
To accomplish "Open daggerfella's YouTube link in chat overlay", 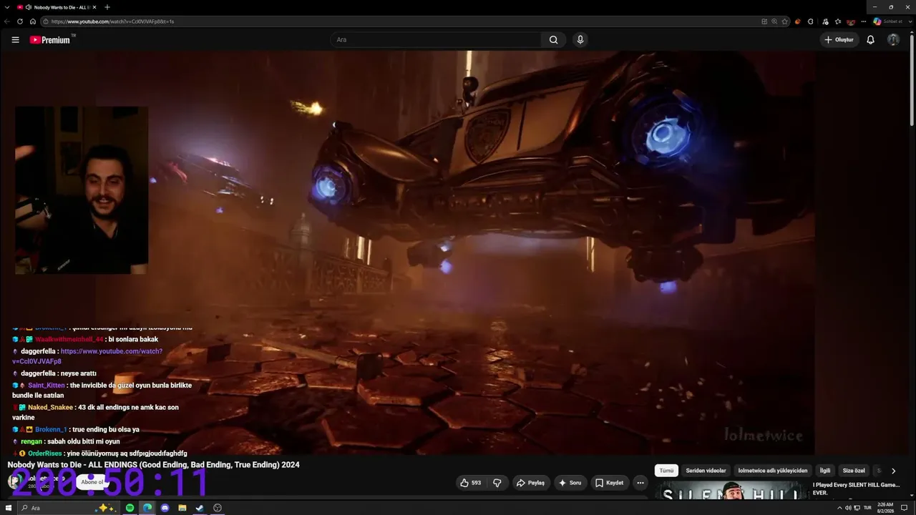I will (87, 356).
